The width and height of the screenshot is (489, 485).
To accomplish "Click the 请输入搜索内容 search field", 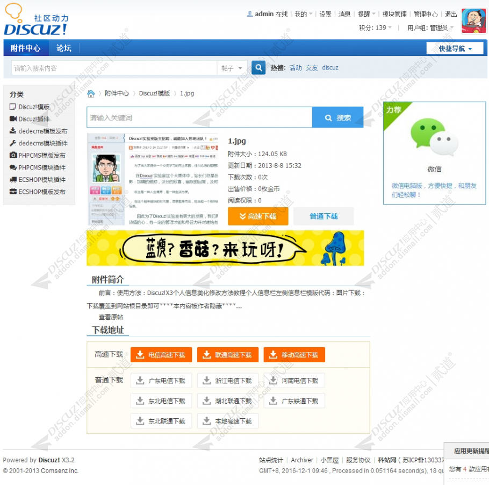I will click(x=114, y=68).
